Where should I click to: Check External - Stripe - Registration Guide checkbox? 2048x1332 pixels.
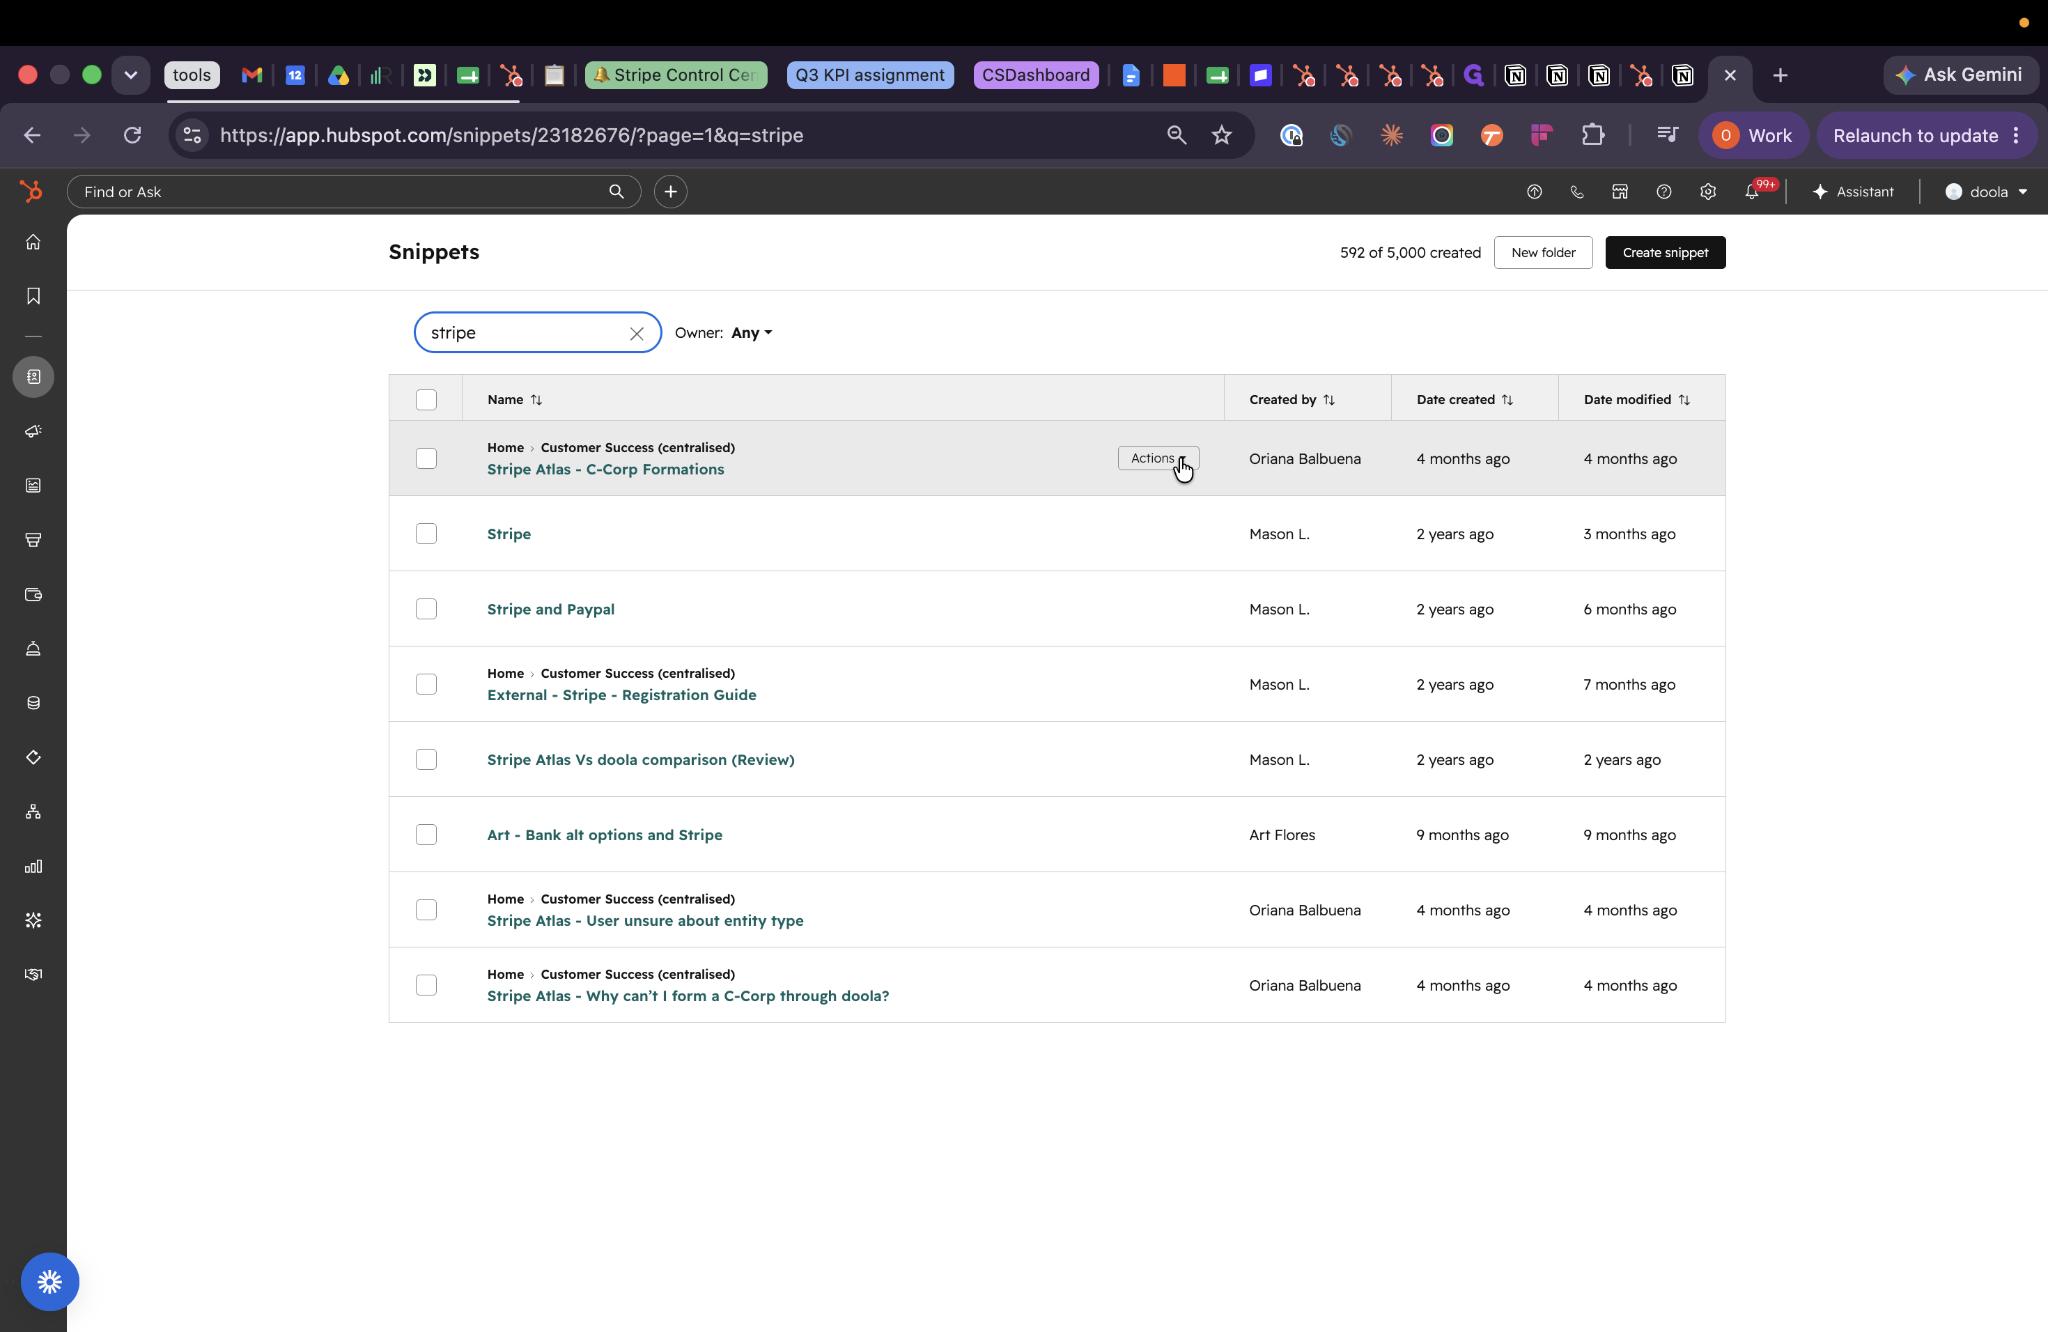(426, 684)
